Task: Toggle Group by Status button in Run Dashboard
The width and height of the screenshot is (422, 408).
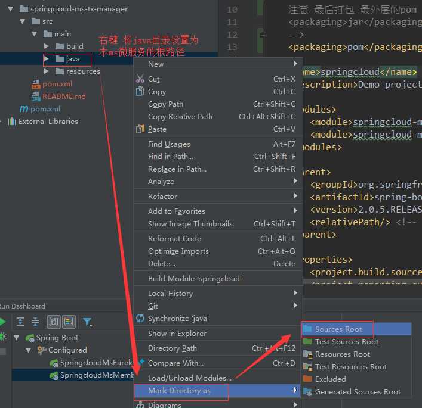Action: (69, 322)
